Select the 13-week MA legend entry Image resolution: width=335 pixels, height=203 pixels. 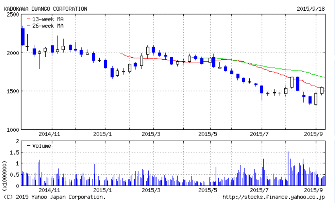click(x=45, y=19)
